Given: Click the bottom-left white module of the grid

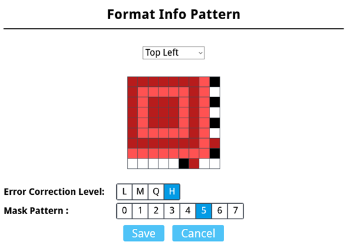Looking at the screenshot, I should click(x=133, y=164).
